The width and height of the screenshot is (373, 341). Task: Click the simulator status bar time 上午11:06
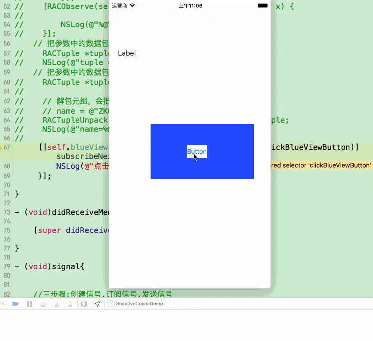[x=191, y=6]
